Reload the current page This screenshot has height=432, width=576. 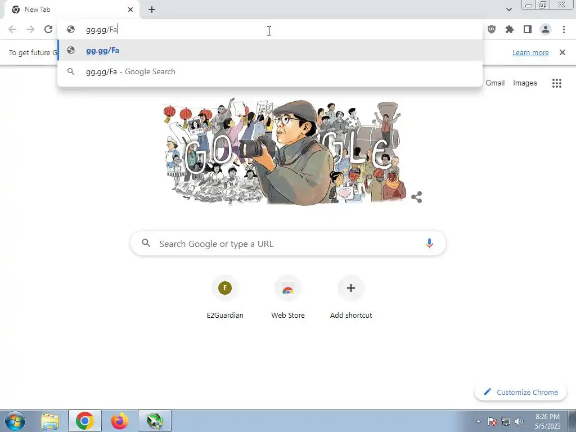(48, 29)
